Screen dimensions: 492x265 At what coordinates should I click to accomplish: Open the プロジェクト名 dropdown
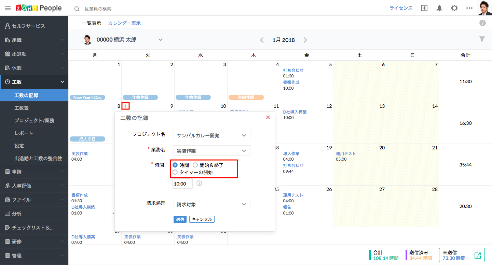(x=212, y=135)
